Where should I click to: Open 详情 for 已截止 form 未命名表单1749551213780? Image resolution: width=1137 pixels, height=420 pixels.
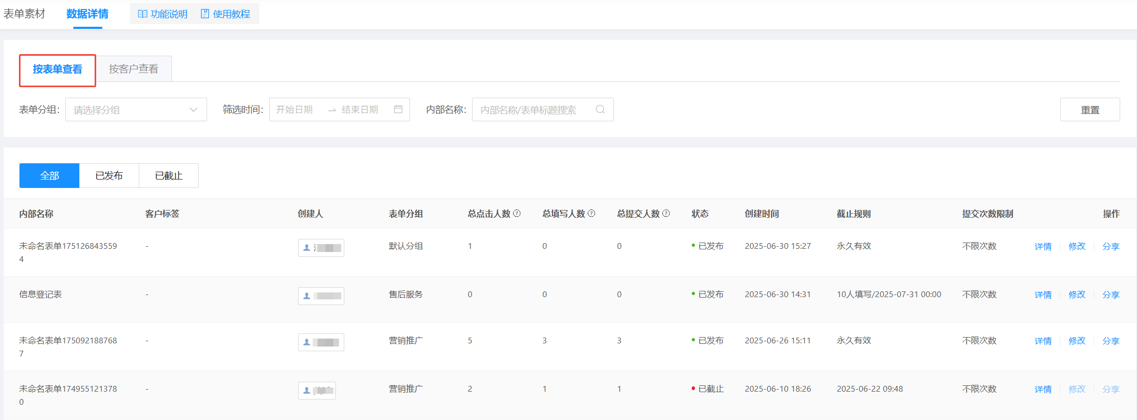click(1043, 389)
